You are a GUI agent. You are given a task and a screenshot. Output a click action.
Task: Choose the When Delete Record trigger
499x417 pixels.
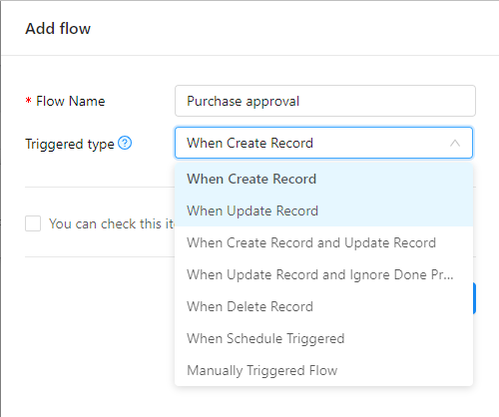pos(323,306)
